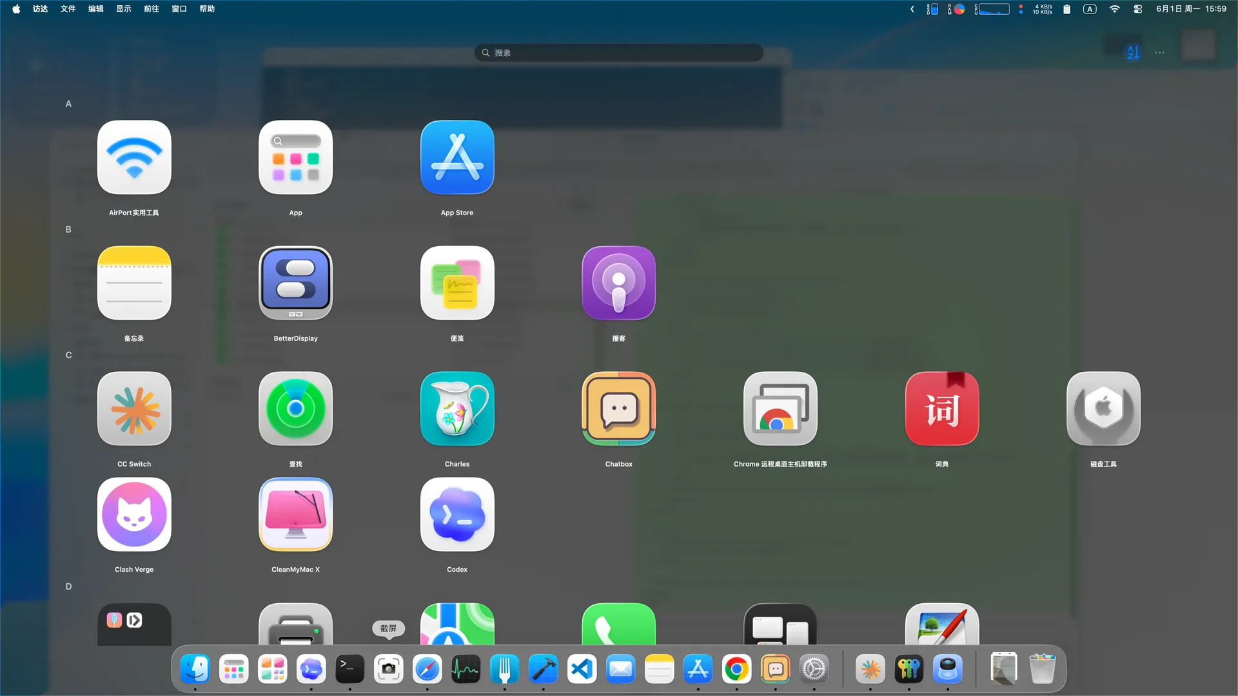The image size is (1238, 696).
Task: Open the blue fork app in the Dock
Action: (x=504, y=670)
